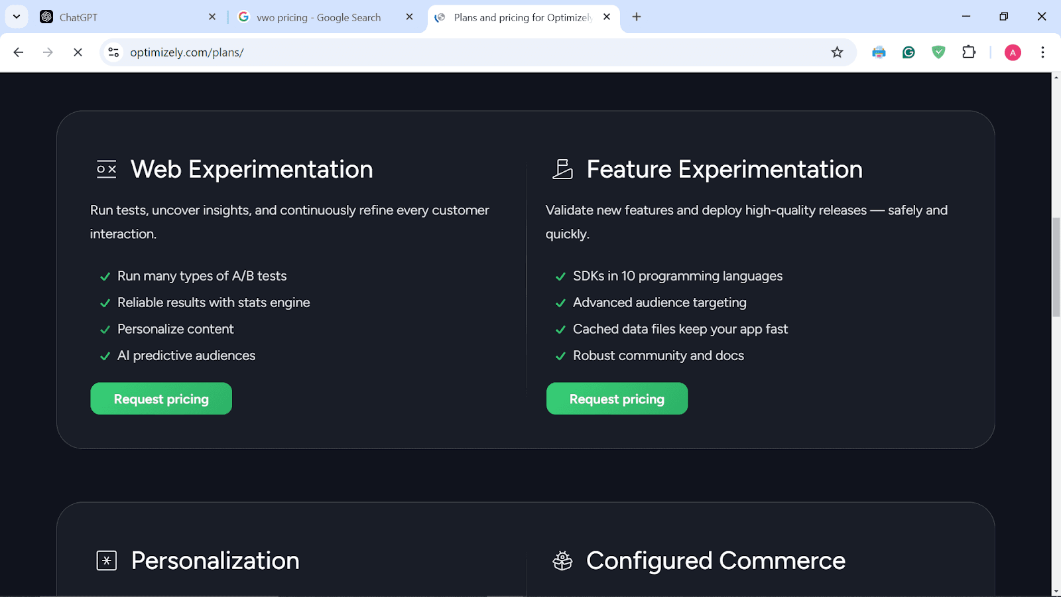Open the Grammarly extension

tap(908, 52)
